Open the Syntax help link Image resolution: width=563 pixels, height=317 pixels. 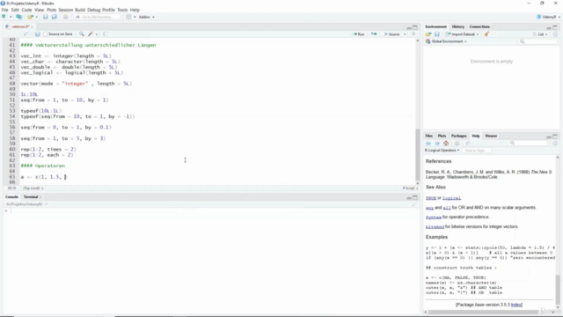(434, 217)
